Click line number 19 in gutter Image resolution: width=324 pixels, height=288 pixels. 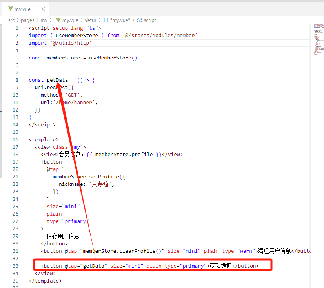(15, 162)
